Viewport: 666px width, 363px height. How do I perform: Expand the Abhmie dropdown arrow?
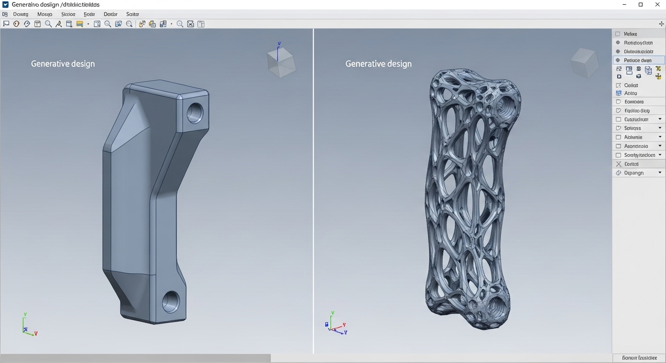[660, 137]
